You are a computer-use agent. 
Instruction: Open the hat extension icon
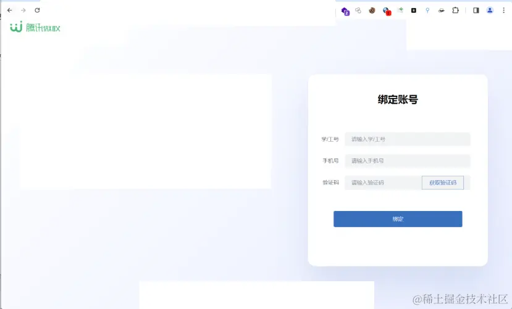point(441,10)
